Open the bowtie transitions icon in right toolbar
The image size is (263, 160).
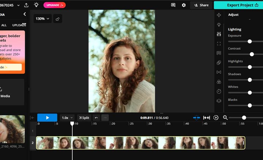tap(219, 72)
